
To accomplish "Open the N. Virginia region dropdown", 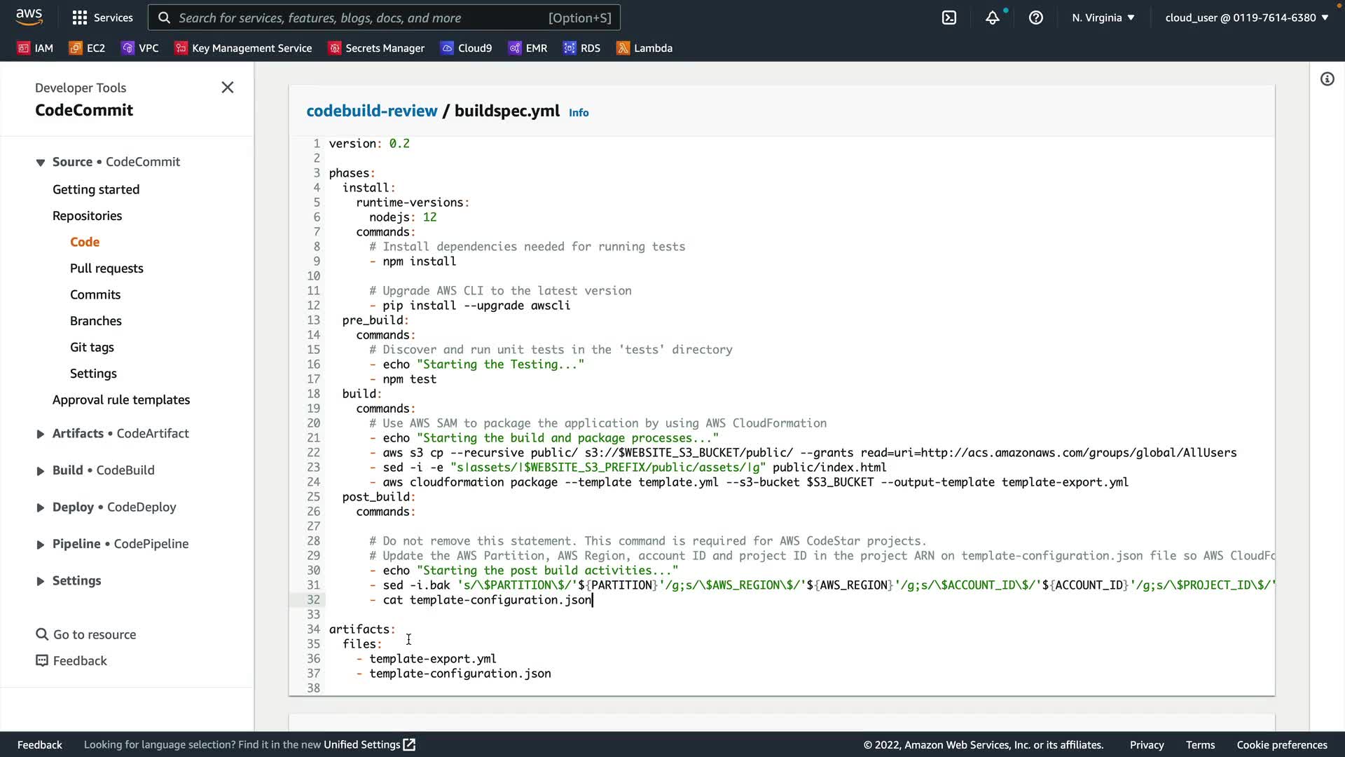I will (x=1103, y=18).
